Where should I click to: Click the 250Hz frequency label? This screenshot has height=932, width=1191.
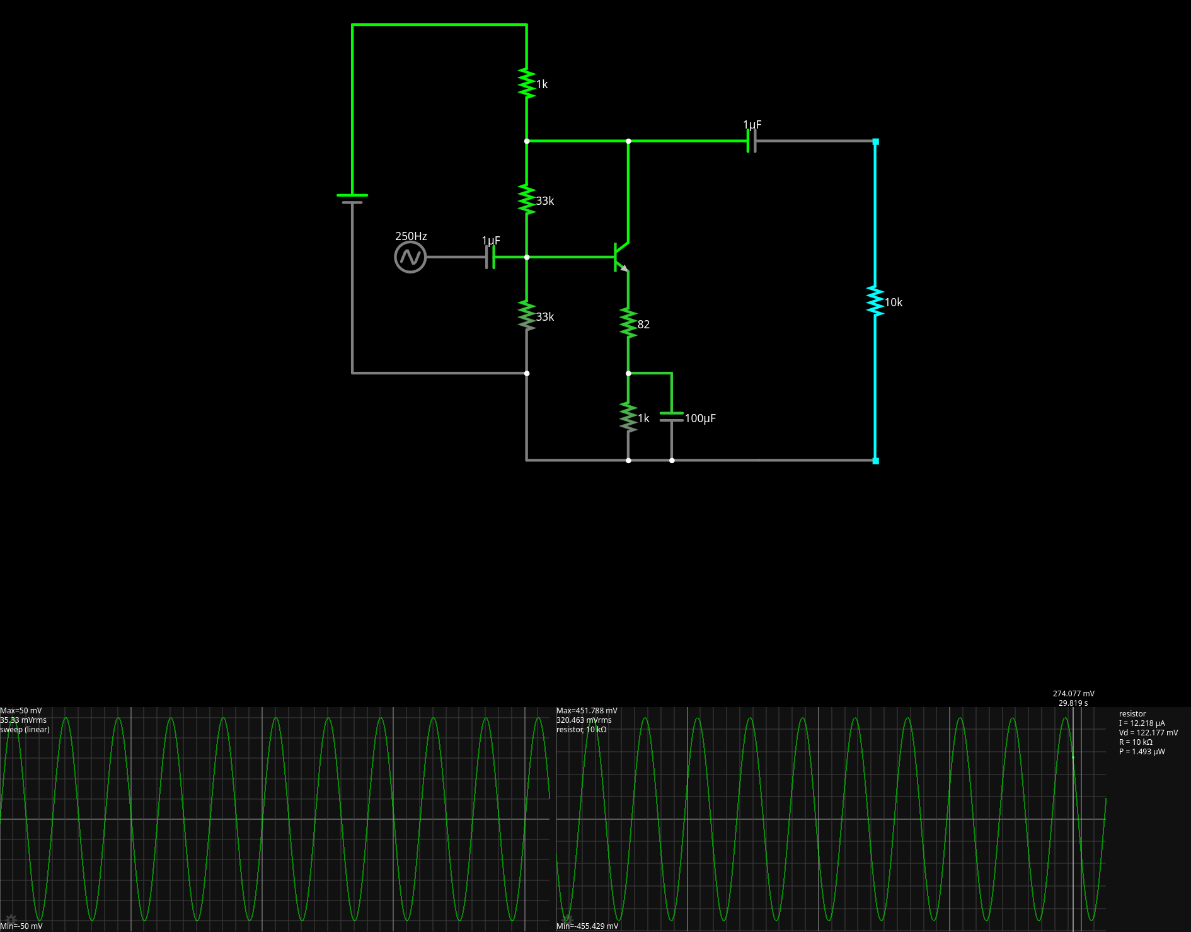[411, 236]
